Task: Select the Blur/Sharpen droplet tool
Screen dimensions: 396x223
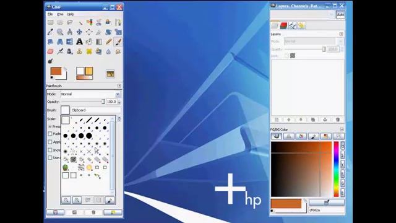Action: [x=108, y=51]
